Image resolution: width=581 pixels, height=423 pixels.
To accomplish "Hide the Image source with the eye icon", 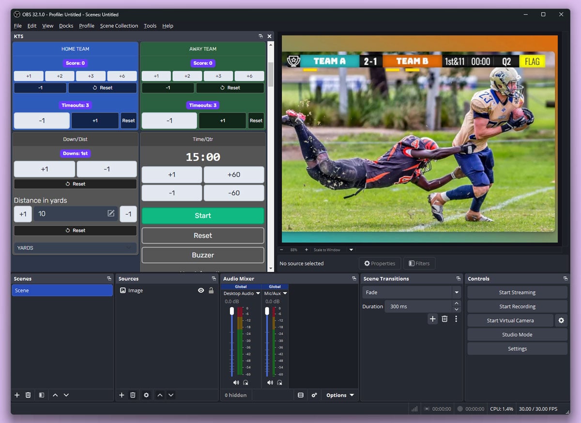I will [x=200, y=290].
